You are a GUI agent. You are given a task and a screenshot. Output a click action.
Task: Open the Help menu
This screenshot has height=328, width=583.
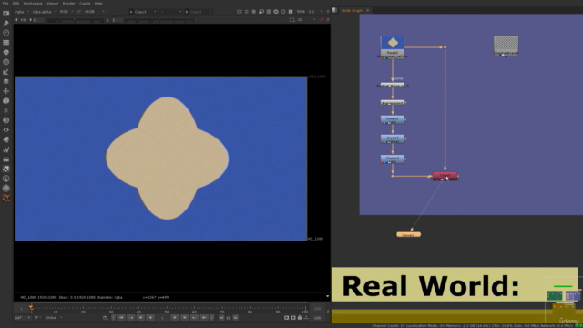(98, 4)
